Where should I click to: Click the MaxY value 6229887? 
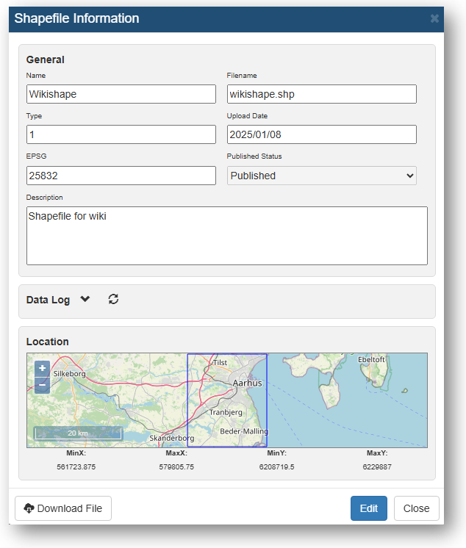[x=377, y=467]
